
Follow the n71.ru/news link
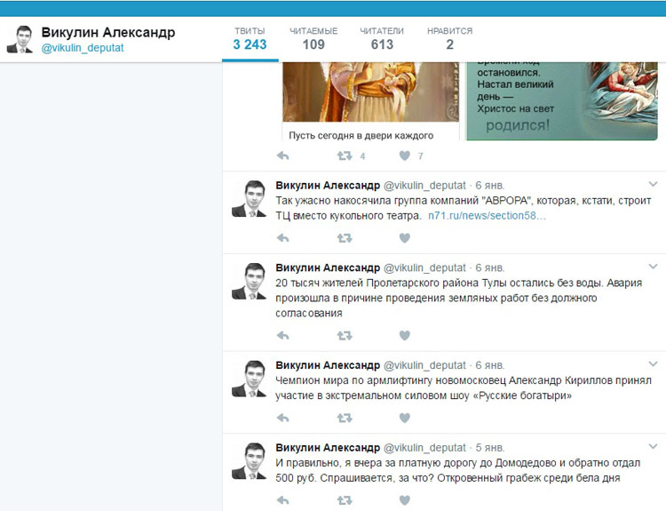click(x=487, y=216)
